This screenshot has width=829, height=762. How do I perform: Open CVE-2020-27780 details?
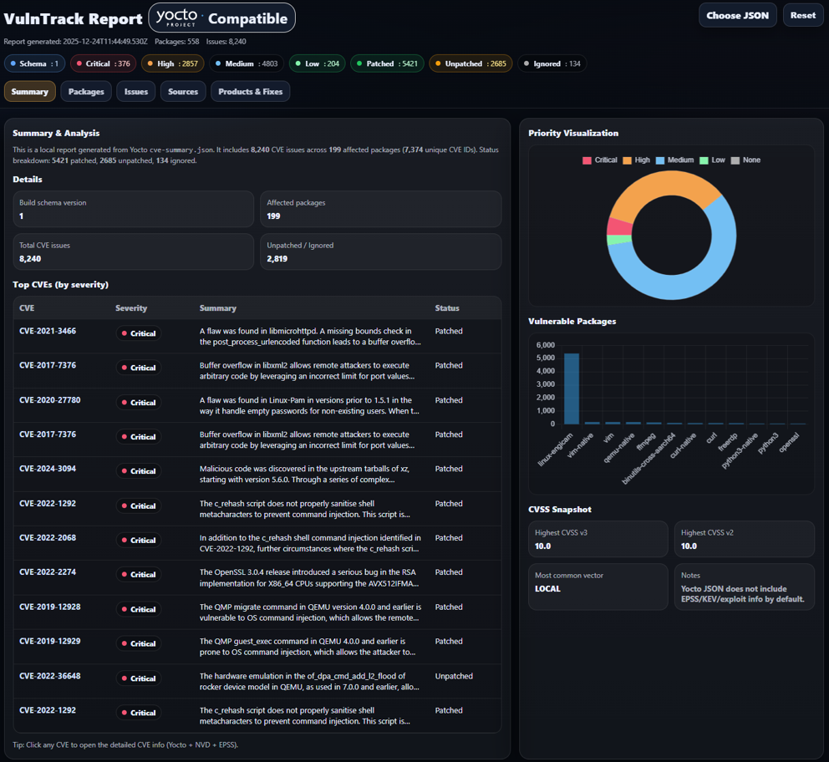click(x=49, y=400)
